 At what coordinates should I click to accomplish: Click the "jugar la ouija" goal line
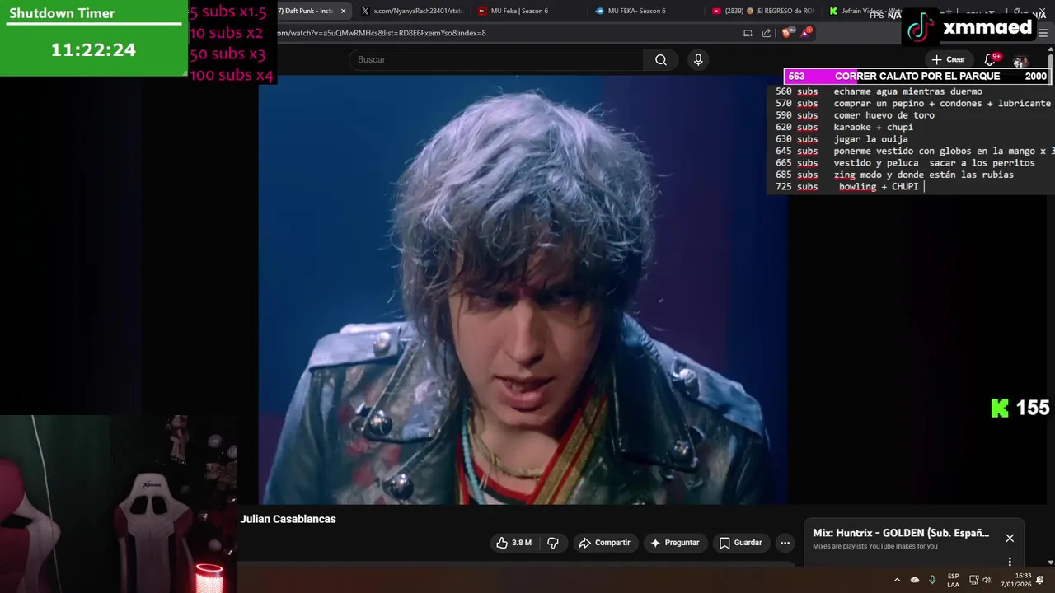(842, 139)
